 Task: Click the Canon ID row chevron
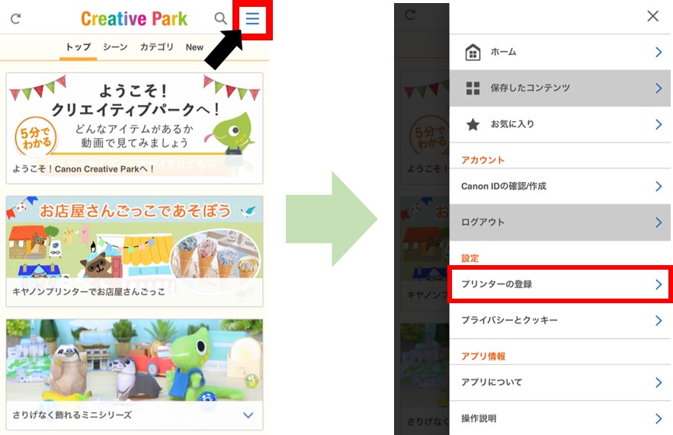659,186
